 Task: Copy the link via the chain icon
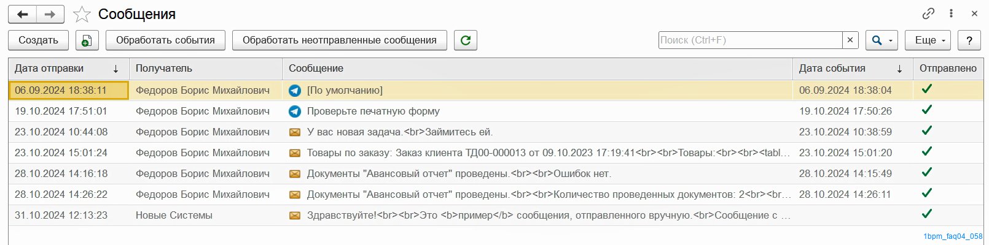click(928, 13)
